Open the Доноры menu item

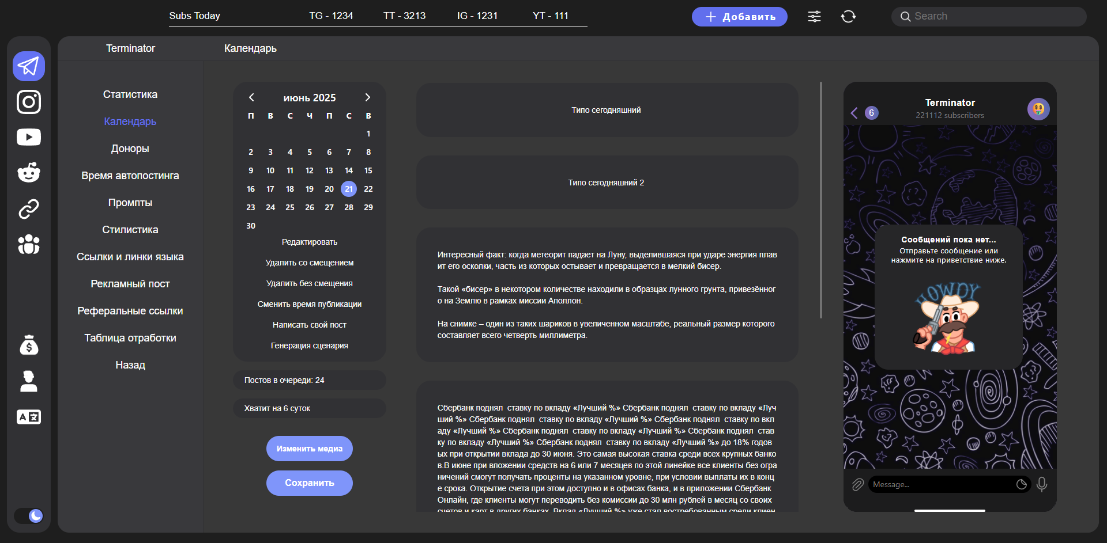[x=130, y=149]
